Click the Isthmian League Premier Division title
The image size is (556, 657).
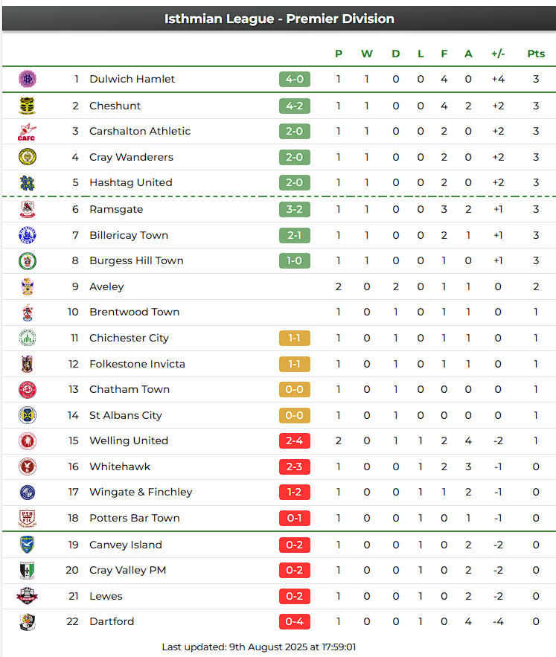pos(279,19)
